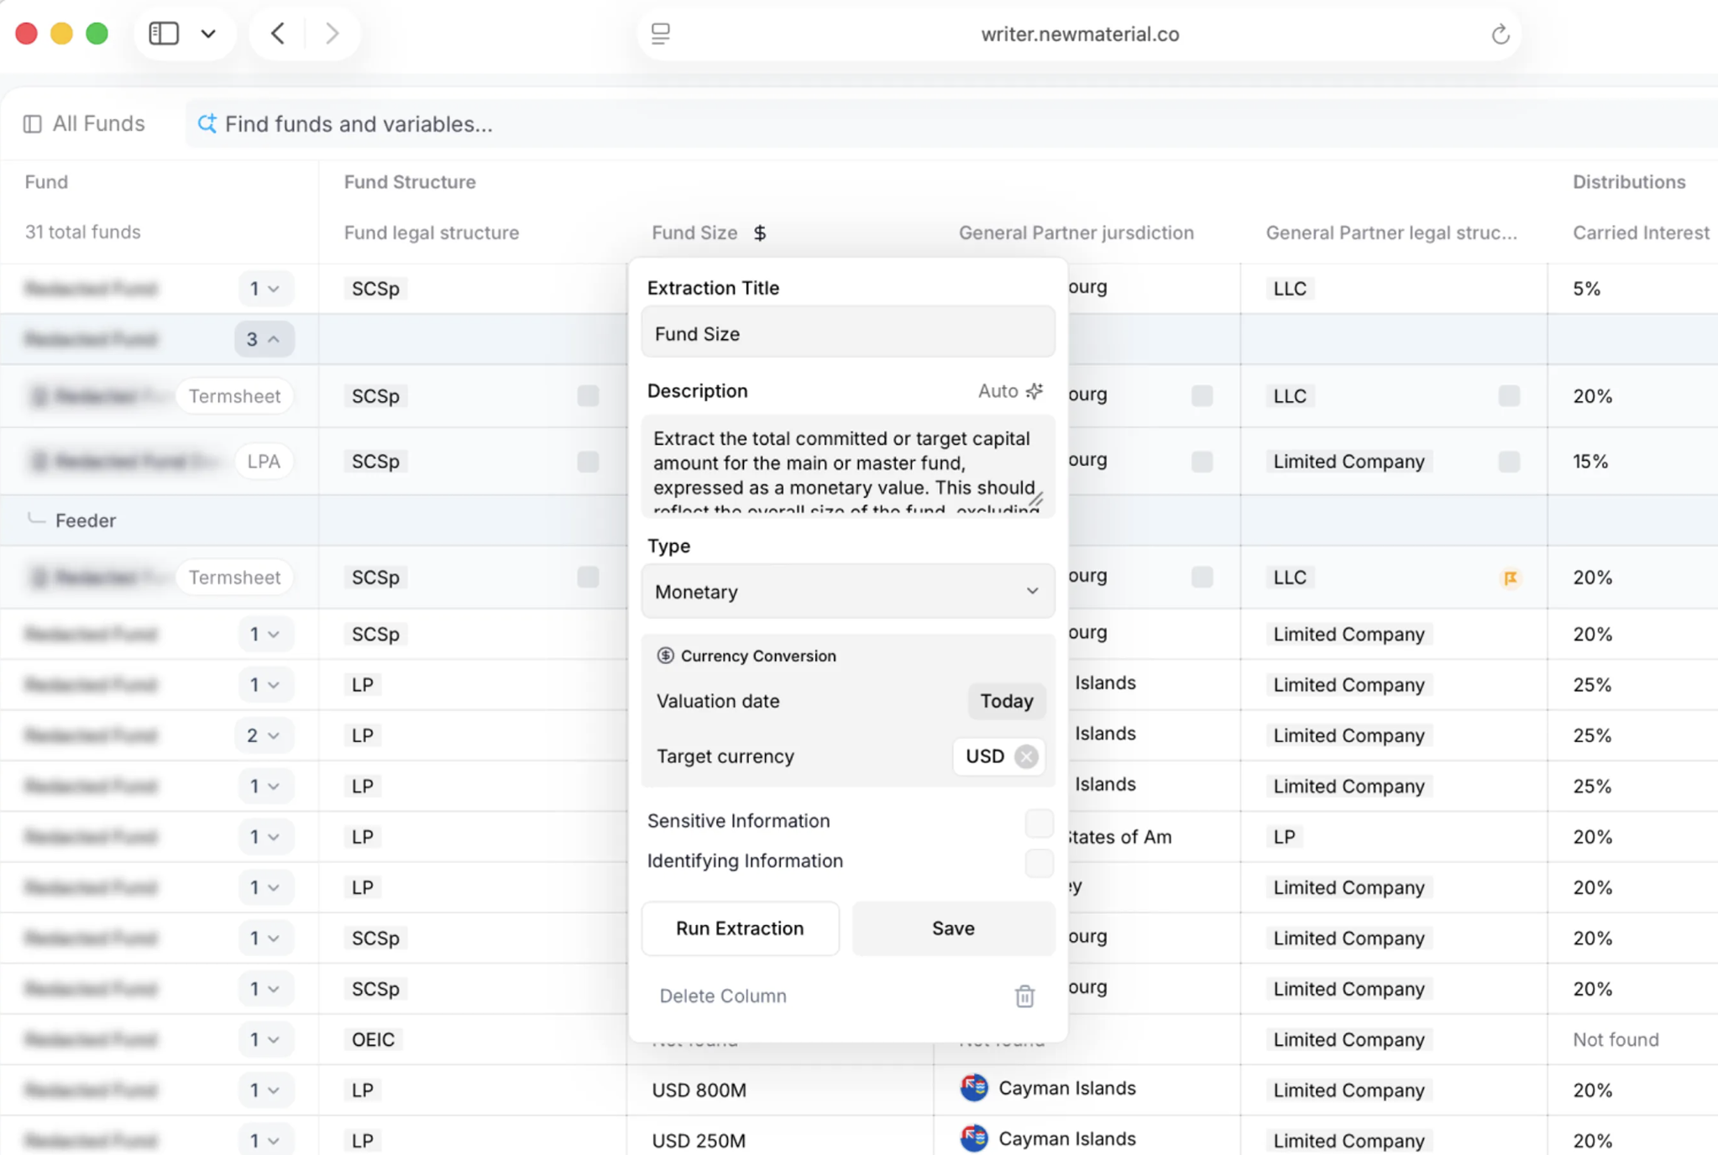Click the Description text area
The height and width of the screenshot is (1155, 1718).
point(848,464)
